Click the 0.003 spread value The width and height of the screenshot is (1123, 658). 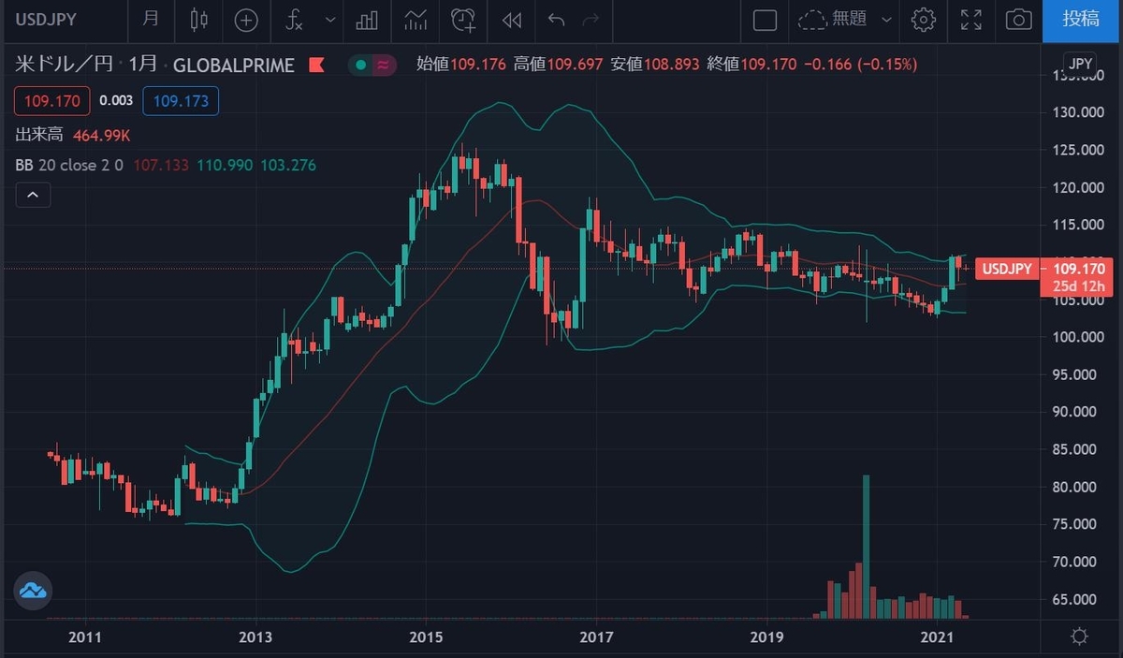(x=117, y=100)
